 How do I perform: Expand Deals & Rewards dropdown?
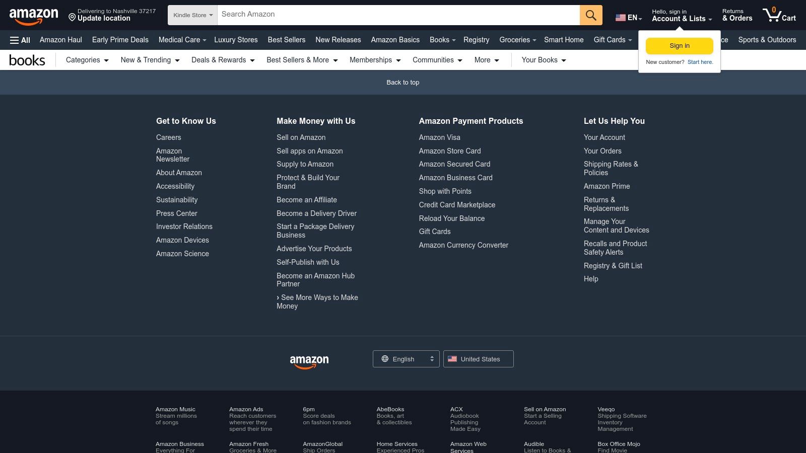point(223,60)
